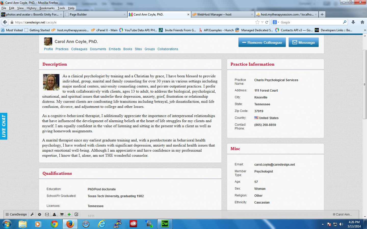The height and width of the screenshot is (229, 367).
Task: Click the green plus in CareDesign bar
Action: pos(69,214)
